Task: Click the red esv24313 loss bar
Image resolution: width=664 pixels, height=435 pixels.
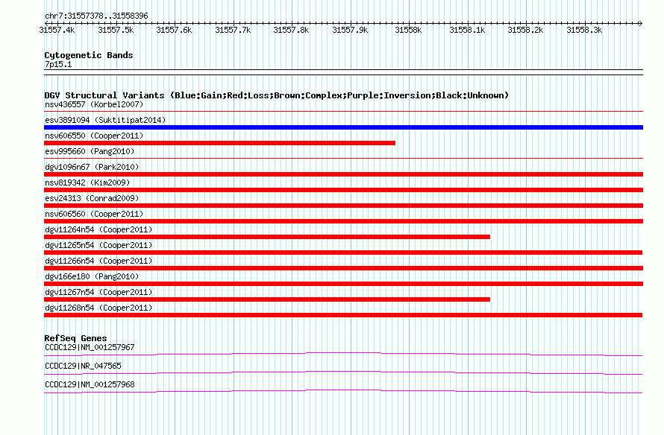Action: [x=343, y=206]
